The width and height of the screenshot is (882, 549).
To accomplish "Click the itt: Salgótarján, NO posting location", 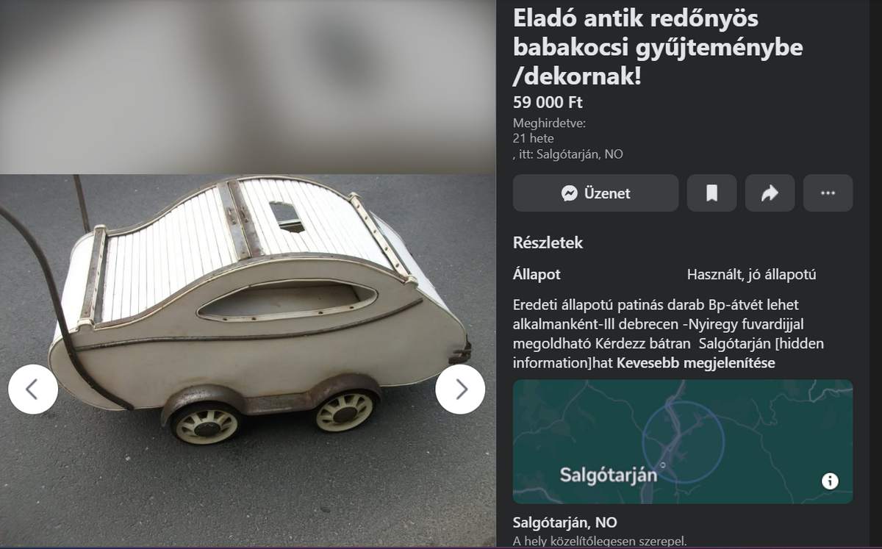I will pos(570,154).
